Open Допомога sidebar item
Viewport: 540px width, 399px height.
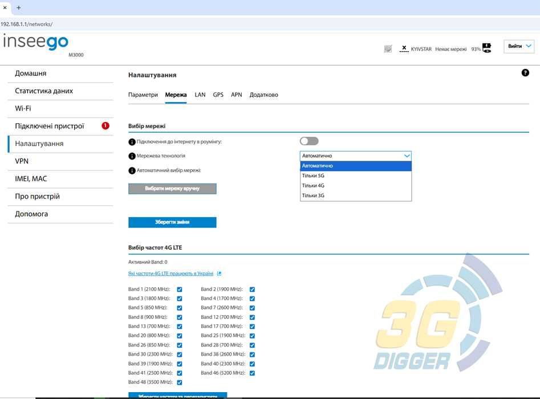coord(60,214)
